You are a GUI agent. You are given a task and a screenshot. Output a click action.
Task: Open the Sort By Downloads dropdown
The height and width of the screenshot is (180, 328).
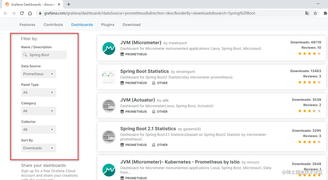tap(39, 148)
